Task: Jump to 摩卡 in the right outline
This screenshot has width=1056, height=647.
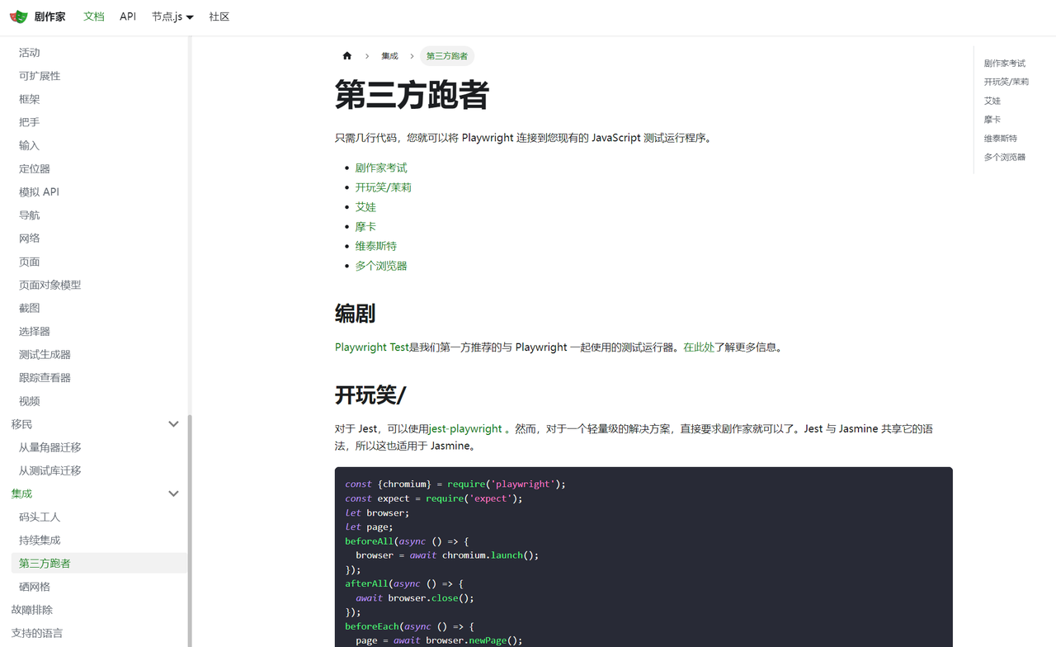Action: 992,120
